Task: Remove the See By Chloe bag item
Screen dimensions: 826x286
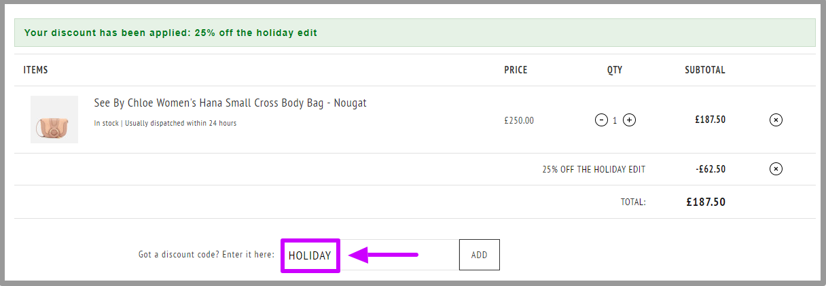Action: pyautogui.click(x=776, y=120)
